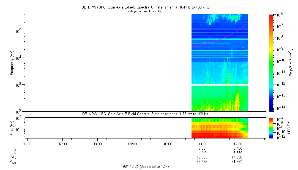The width and height of the screenshot is (298, 170).
Task: Select the MLAT value 83.469
Action: click(x=203, y=162)
